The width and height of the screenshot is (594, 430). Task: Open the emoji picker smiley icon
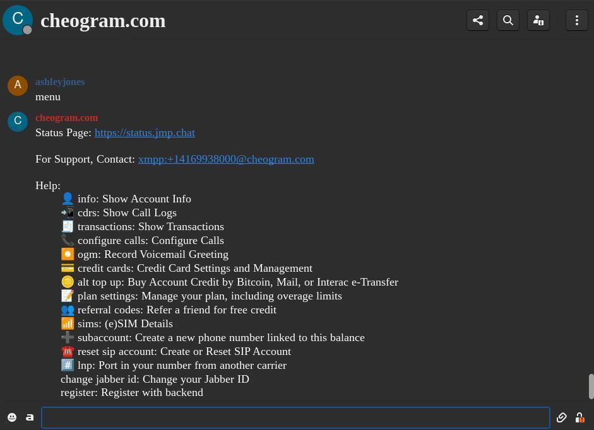12,417
